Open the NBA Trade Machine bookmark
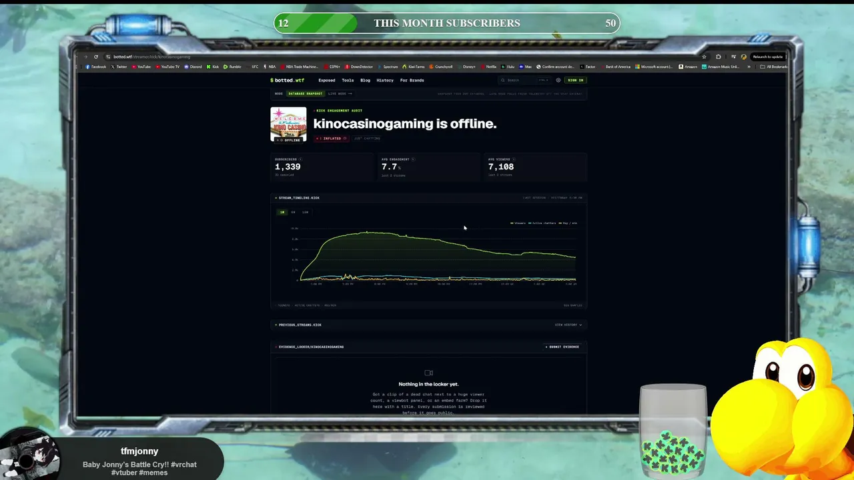The height and width of the screenshot is (480, 854). (300, 67)
